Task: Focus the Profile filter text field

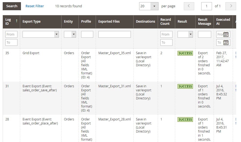Action: 87,34
